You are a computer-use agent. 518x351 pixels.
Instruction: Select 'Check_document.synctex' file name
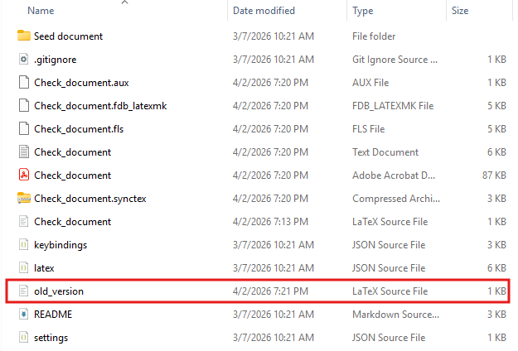pyautogui.click(x=90, y=199)
